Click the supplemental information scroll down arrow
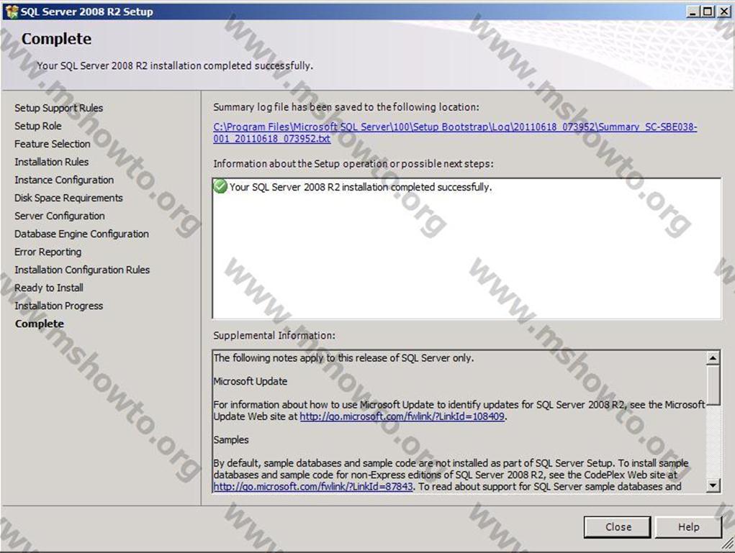This screenshot has height=553, width=735. [713, 485]
